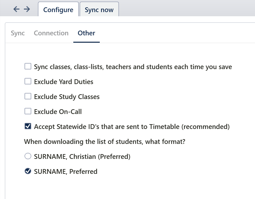This screenshot has height=199, width=255.
Task: Tick the Exclude Yard Duties checkbox
Action: coord(28,82)
